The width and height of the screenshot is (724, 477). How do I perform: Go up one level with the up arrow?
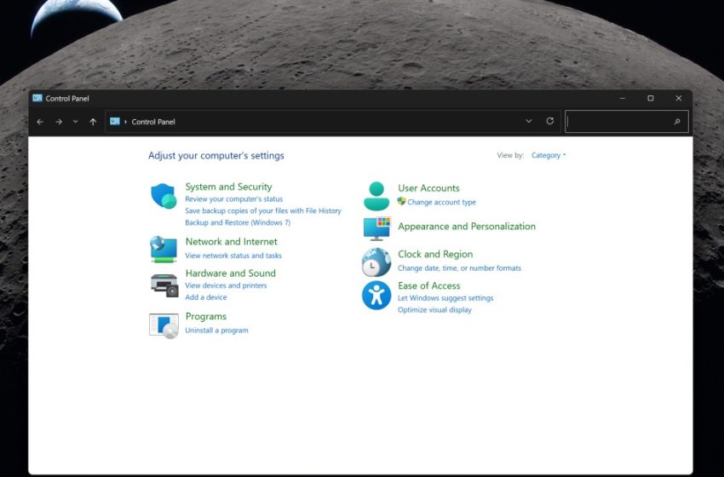tap(93, 122)
